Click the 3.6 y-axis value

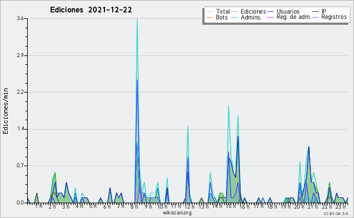point(20,18)
